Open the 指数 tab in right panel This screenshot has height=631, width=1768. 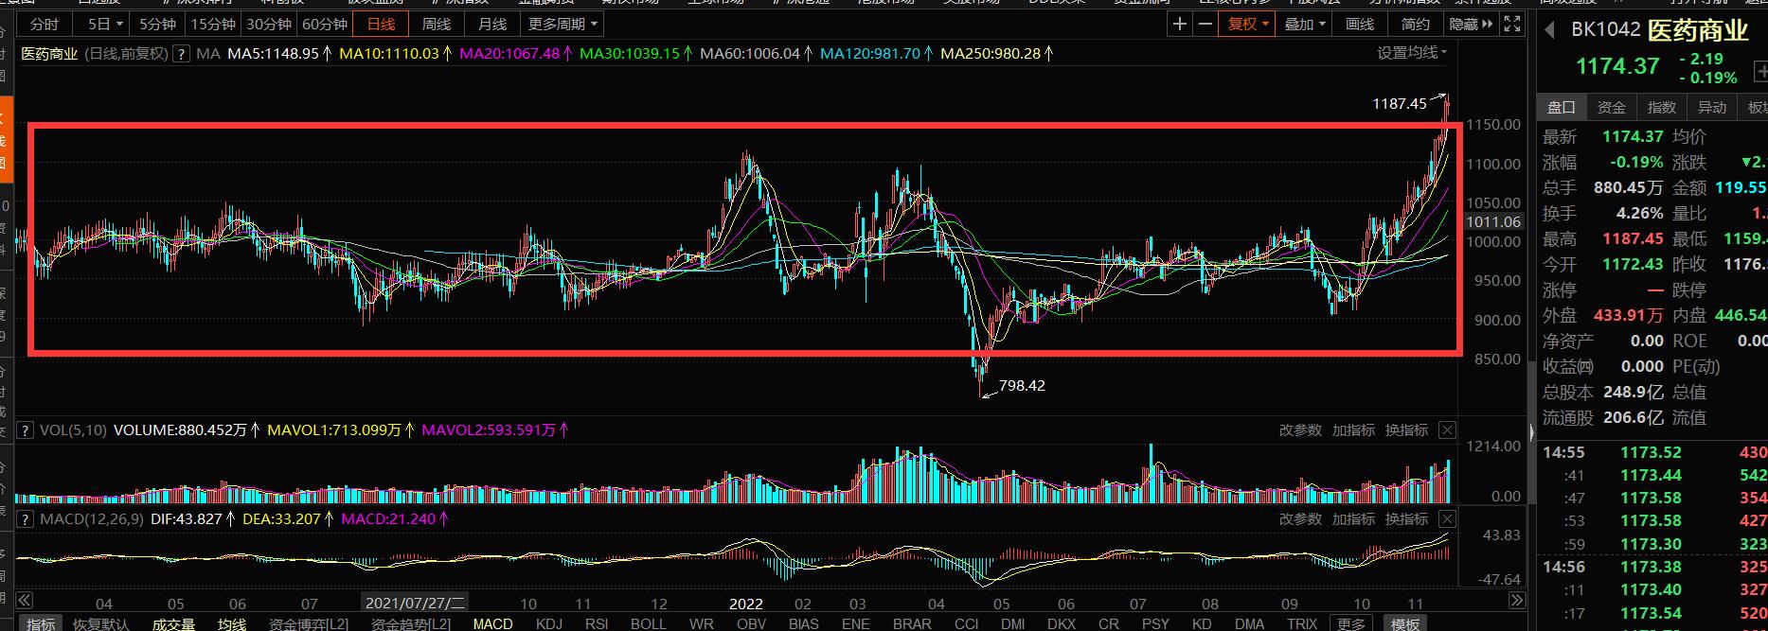pos(1662,108)
